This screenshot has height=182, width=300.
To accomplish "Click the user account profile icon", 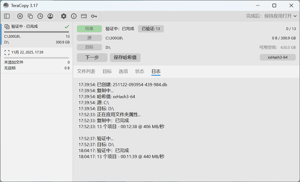I will tap(50, 16).
